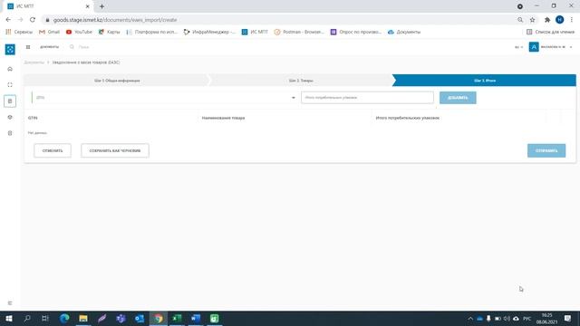Expand the language selector in the header
Image resolution: width=580 pixels, height=326 pixels.
coord(518,47)
